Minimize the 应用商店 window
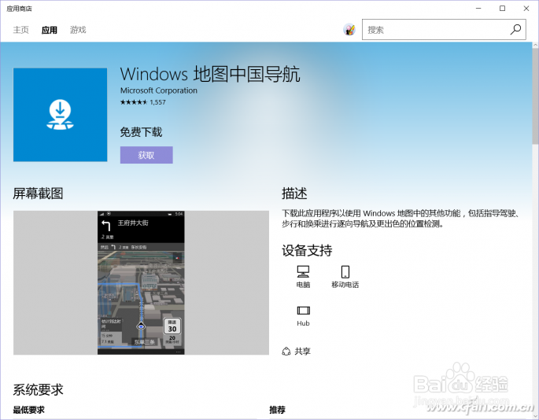The height and width of the screenshot is (420, 539). coord(478,8)
